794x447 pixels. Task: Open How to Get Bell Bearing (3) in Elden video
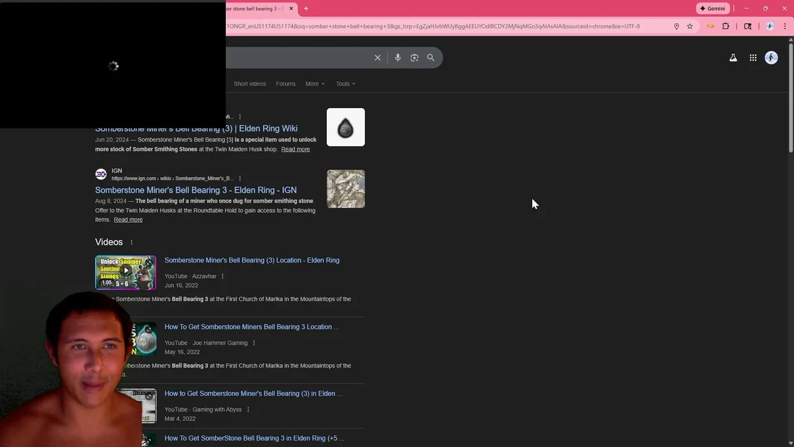tap(253, 394)
